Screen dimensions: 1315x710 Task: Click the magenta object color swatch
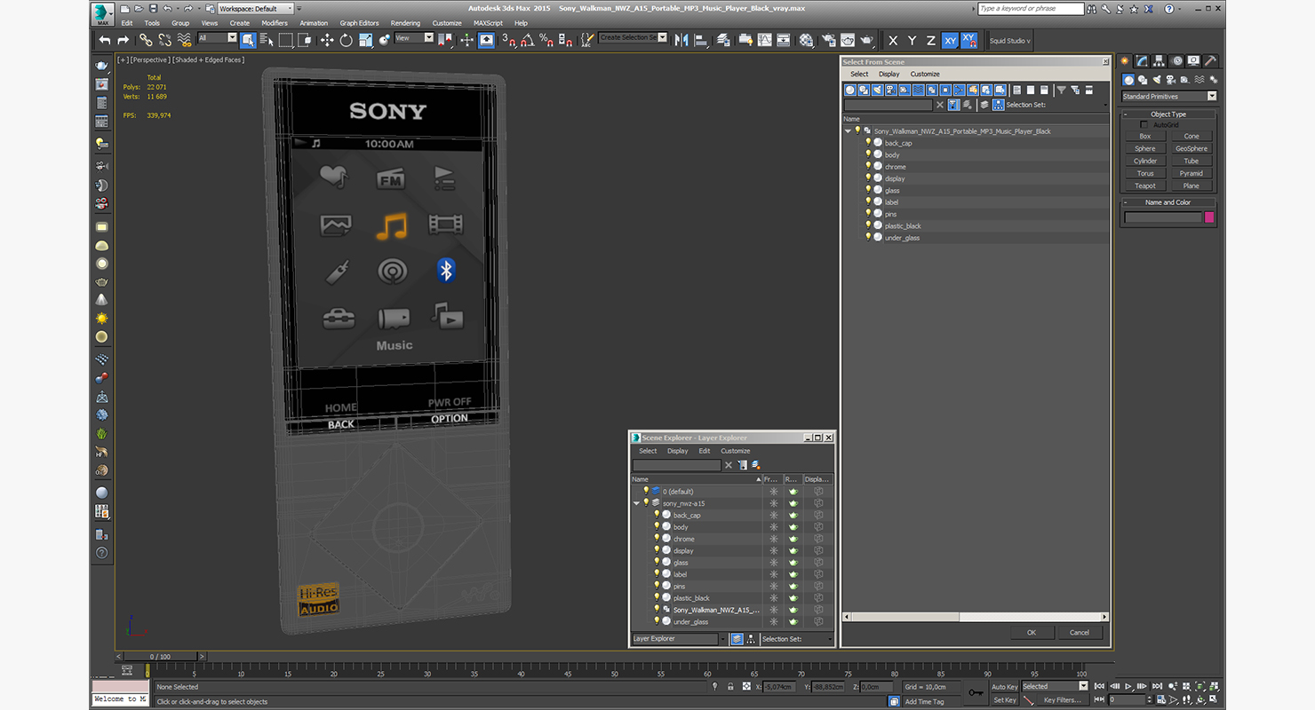pos(1208,217)
